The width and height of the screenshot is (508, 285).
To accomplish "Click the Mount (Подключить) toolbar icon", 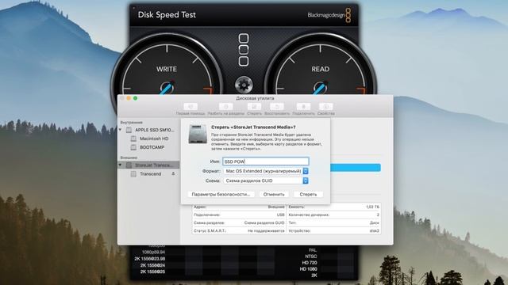I will (303, 107).
